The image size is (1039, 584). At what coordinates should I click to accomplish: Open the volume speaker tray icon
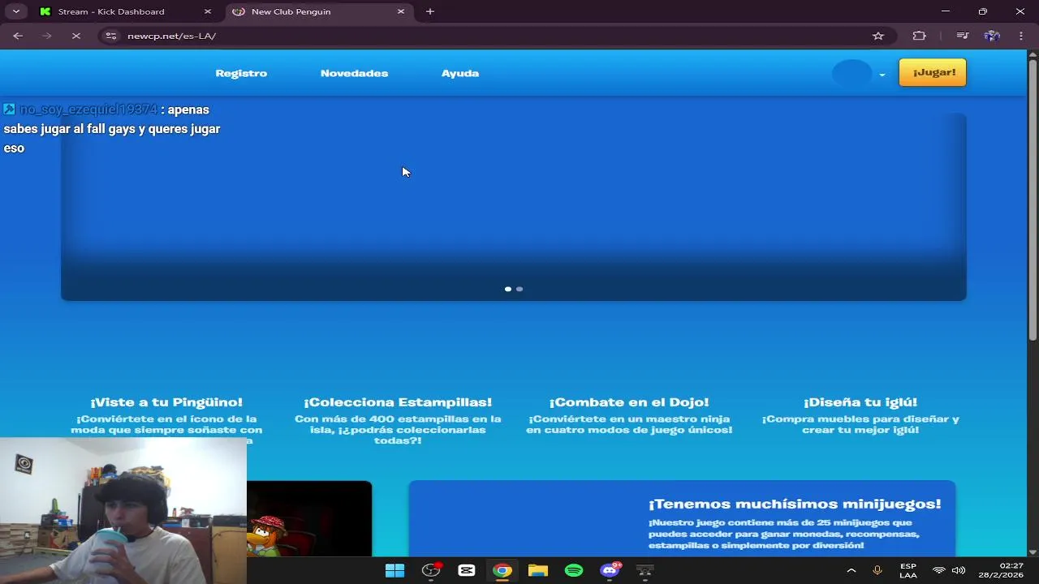pyautogui.click(x=958, y=570)
